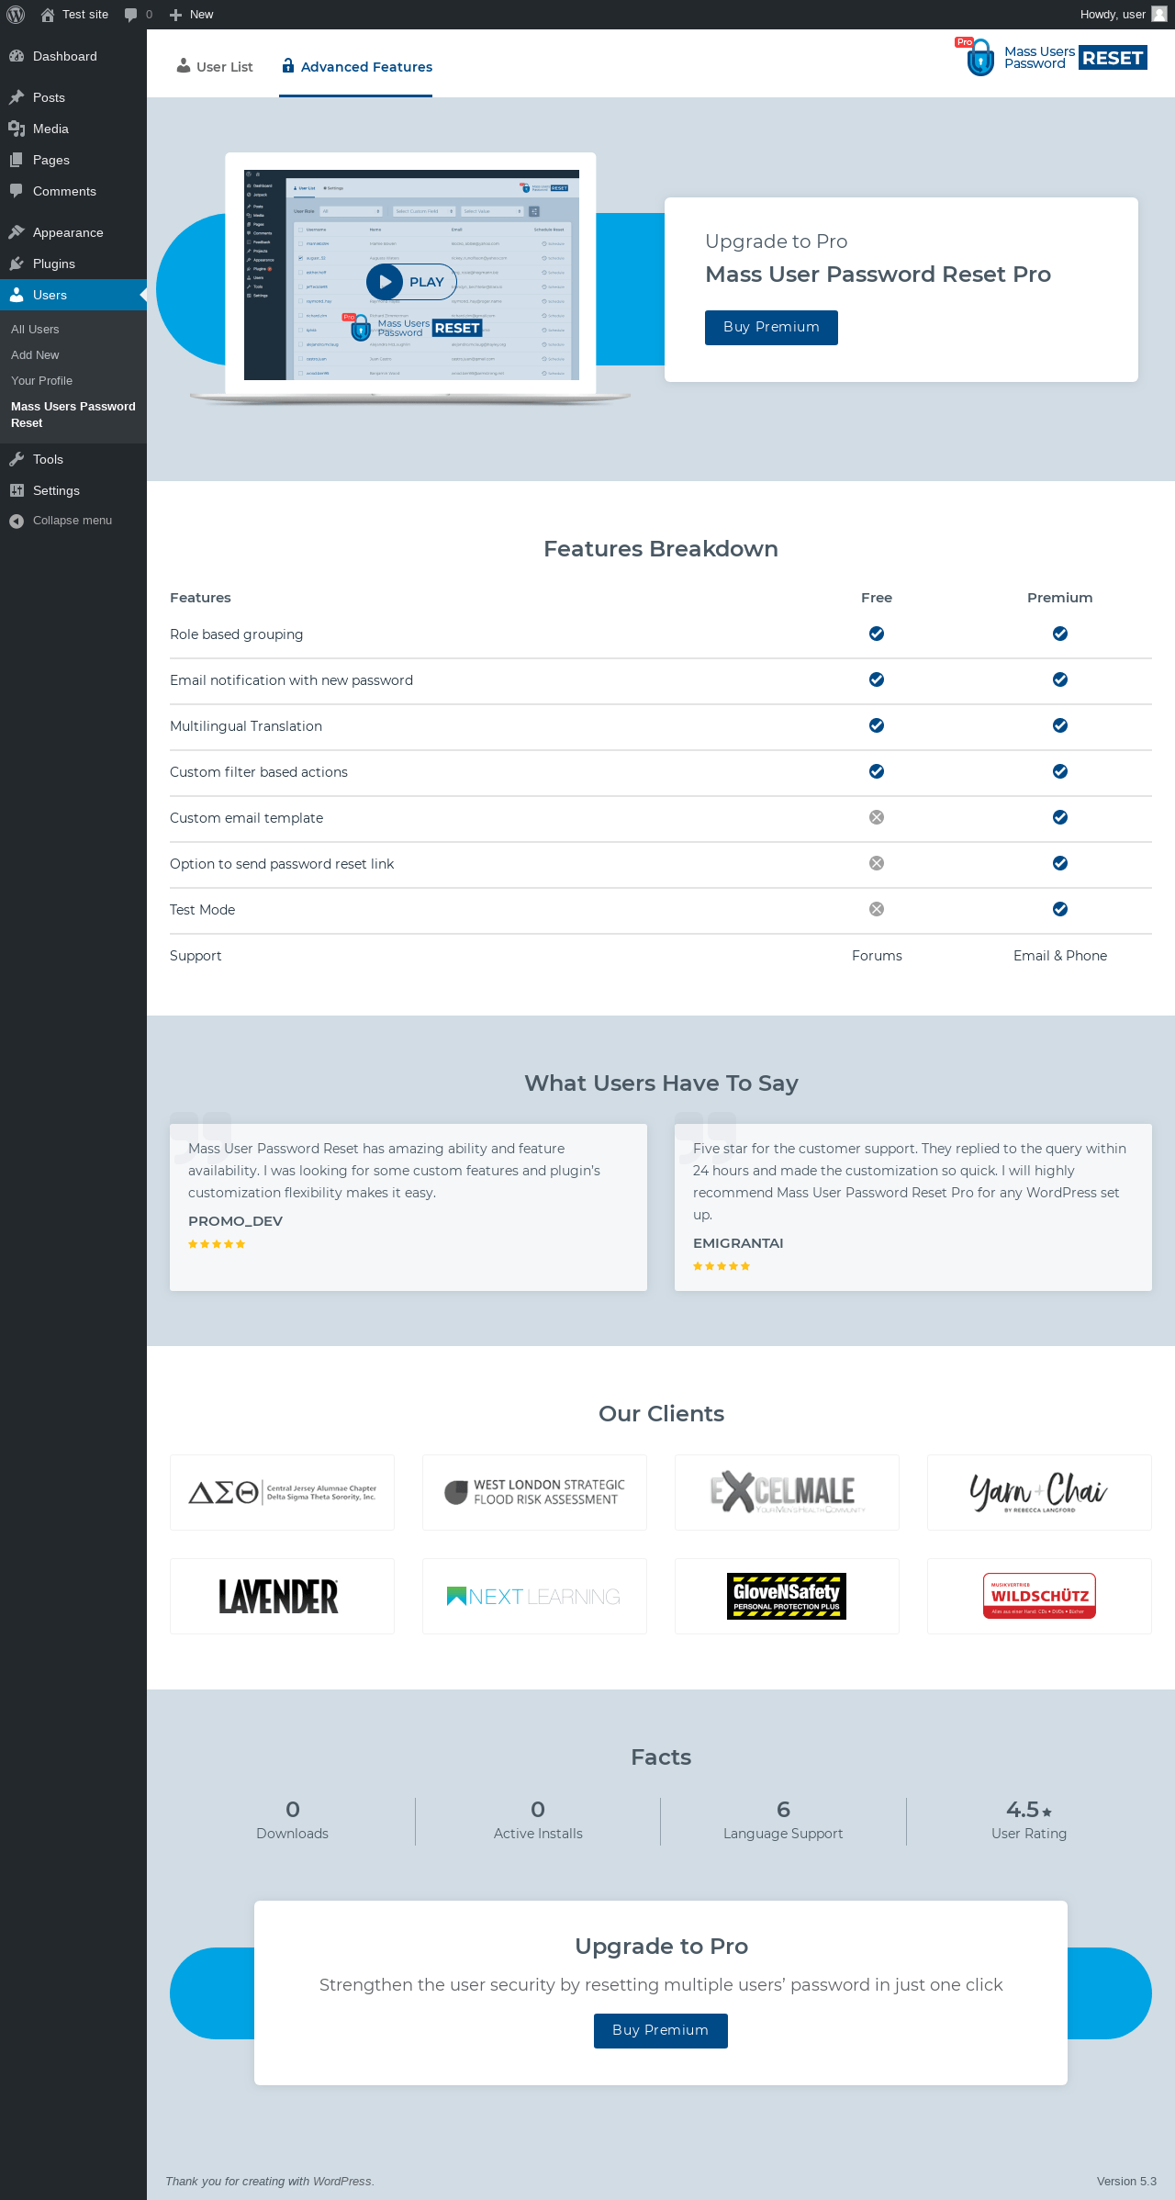Open the Pages menu
This screenshot has height=2200, width=1175.
pos(73,160)
